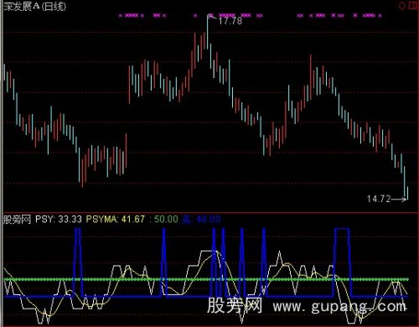419x327 pixels.
Task: Click the green 50.00 indicator value
Action: coord(166,219)
